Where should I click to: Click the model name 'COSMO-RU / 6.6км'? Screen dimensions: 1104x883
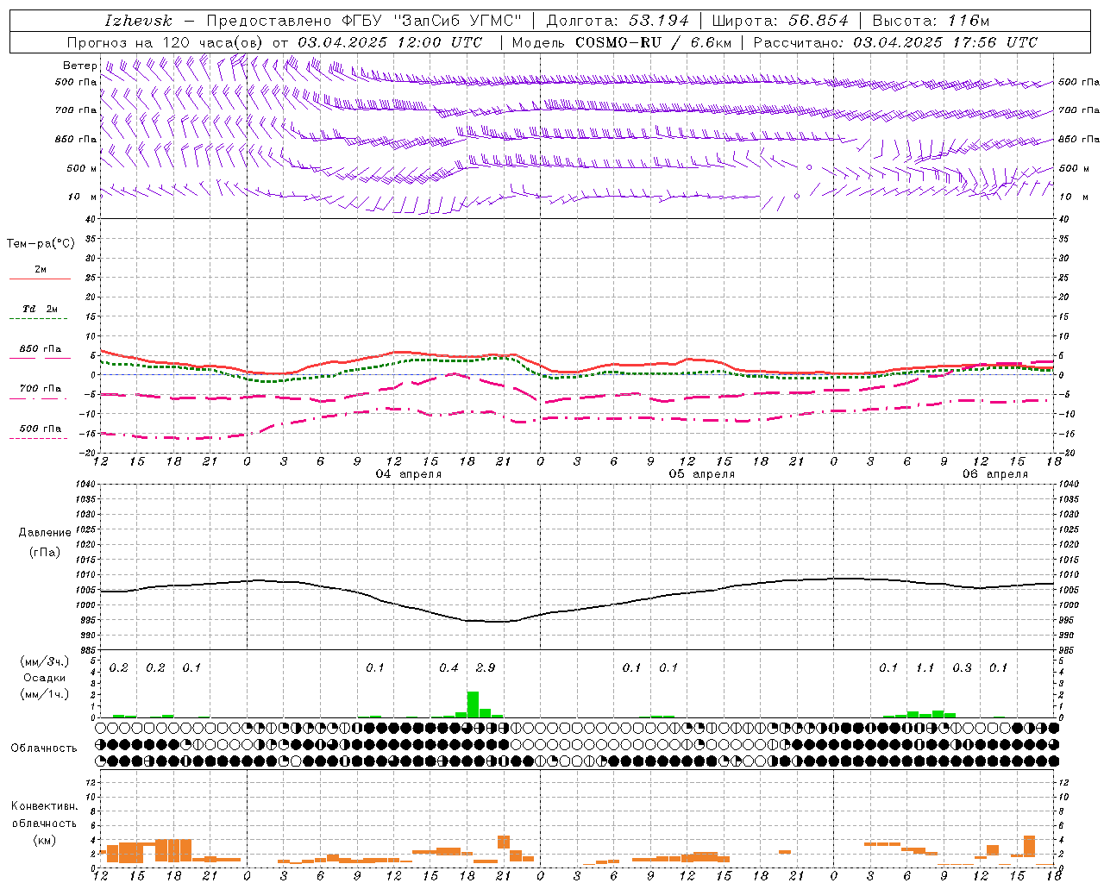(x=653, y=42)
